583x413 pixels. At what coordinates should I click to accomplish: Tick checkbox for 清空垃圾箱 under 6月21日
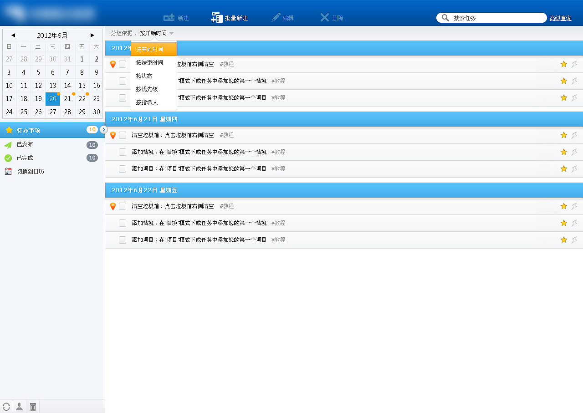click(x=123, y=135)
